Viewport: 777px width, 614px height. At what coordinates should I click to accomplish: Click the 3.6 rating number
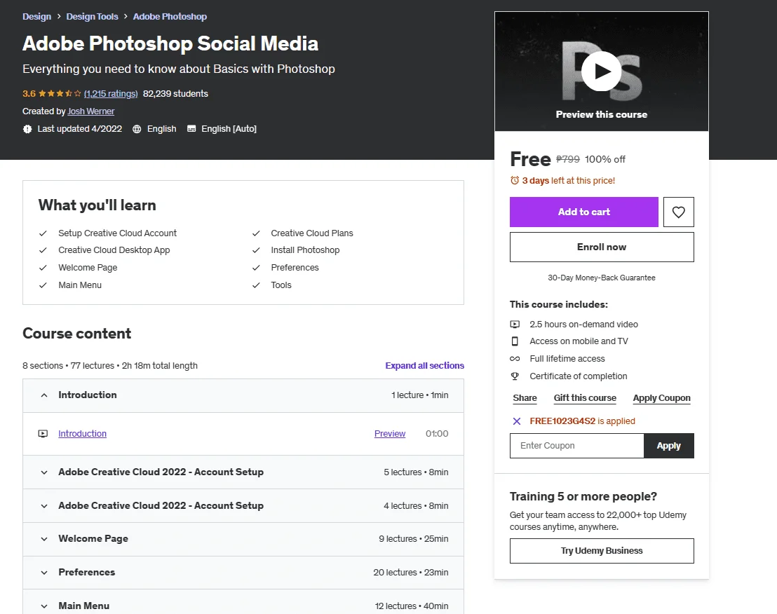29,94
